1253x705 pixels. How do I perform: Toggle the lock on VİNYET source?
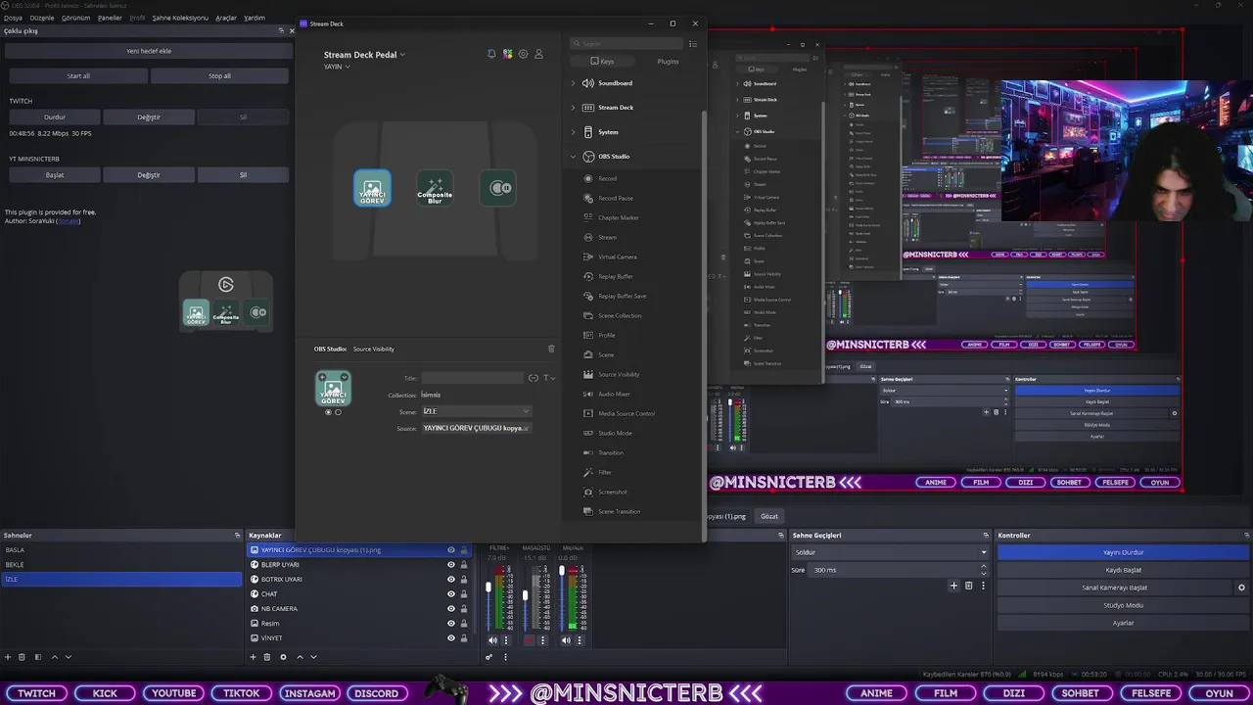click(464, 638)
